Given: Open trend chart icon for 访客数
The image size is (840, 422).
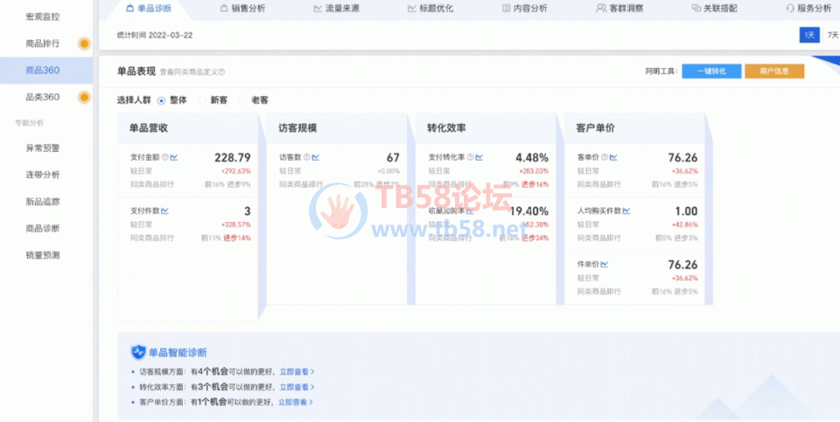Looking at the screenshot, I should [x=316, y=157].
